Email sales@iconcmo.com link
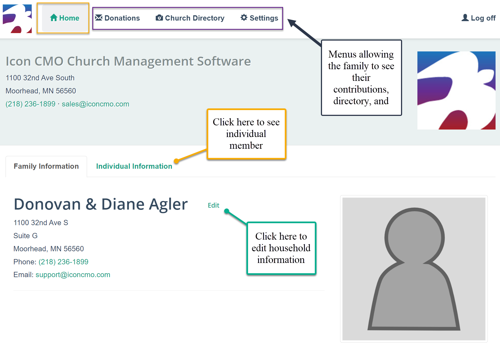 pyautogui.click(x=95, y=104)
